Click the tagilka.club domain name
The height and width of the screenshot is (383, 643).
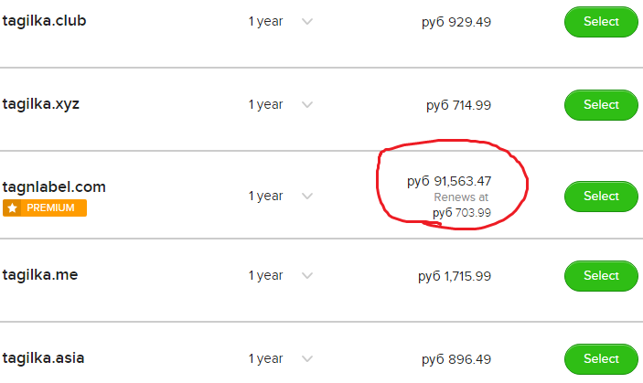(x=45, y=21)
